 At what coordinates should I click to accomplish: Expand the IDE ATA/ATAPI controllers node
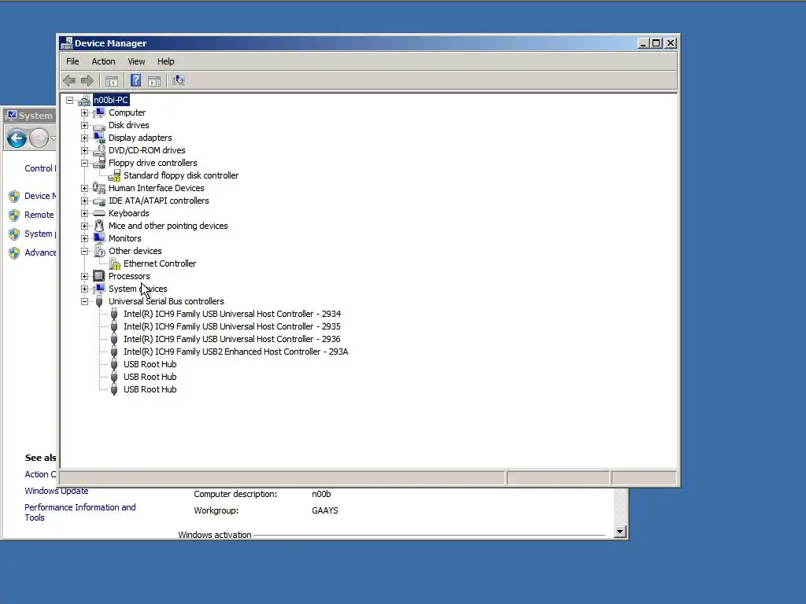click(84, 201)
